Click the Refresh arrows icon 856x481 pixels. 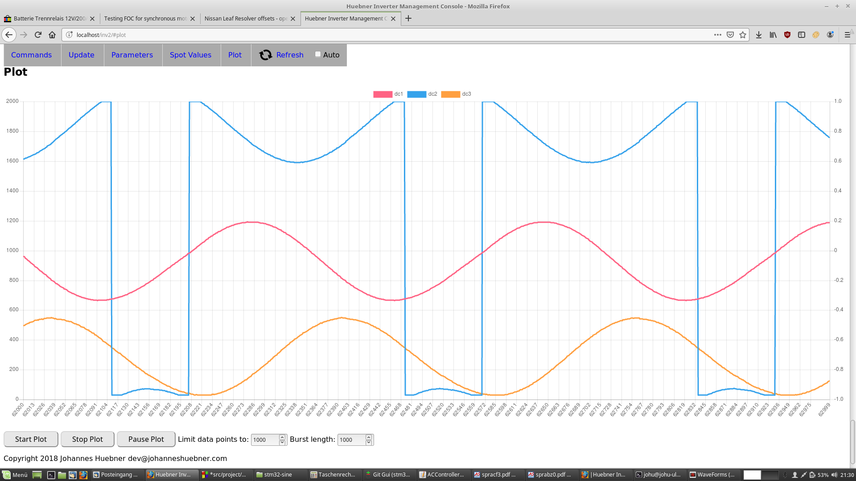point(266,55)
